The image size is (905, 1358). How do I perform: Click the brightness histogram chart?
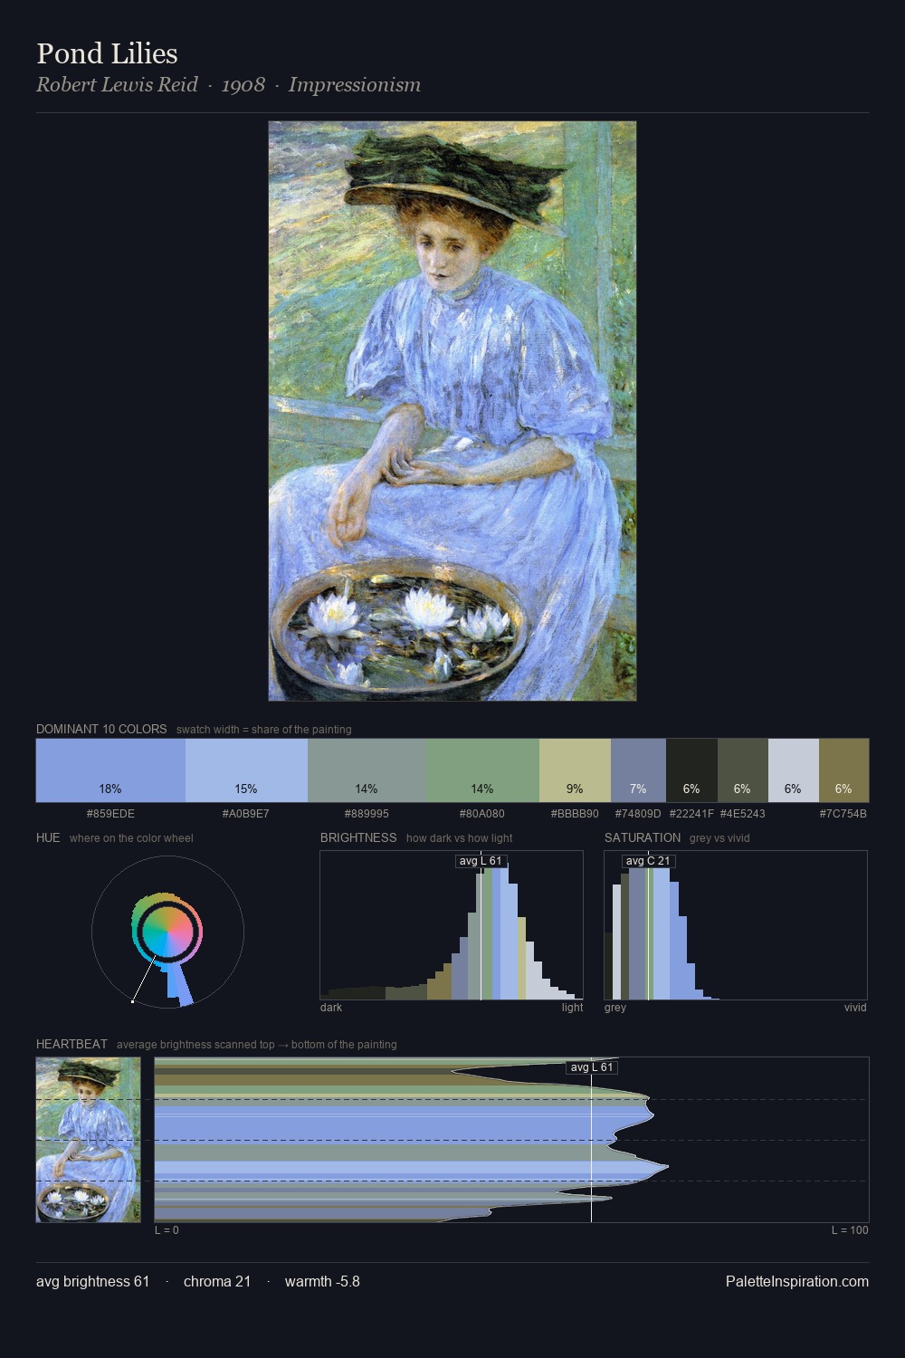pyautogui.click(x=452, y=925)
